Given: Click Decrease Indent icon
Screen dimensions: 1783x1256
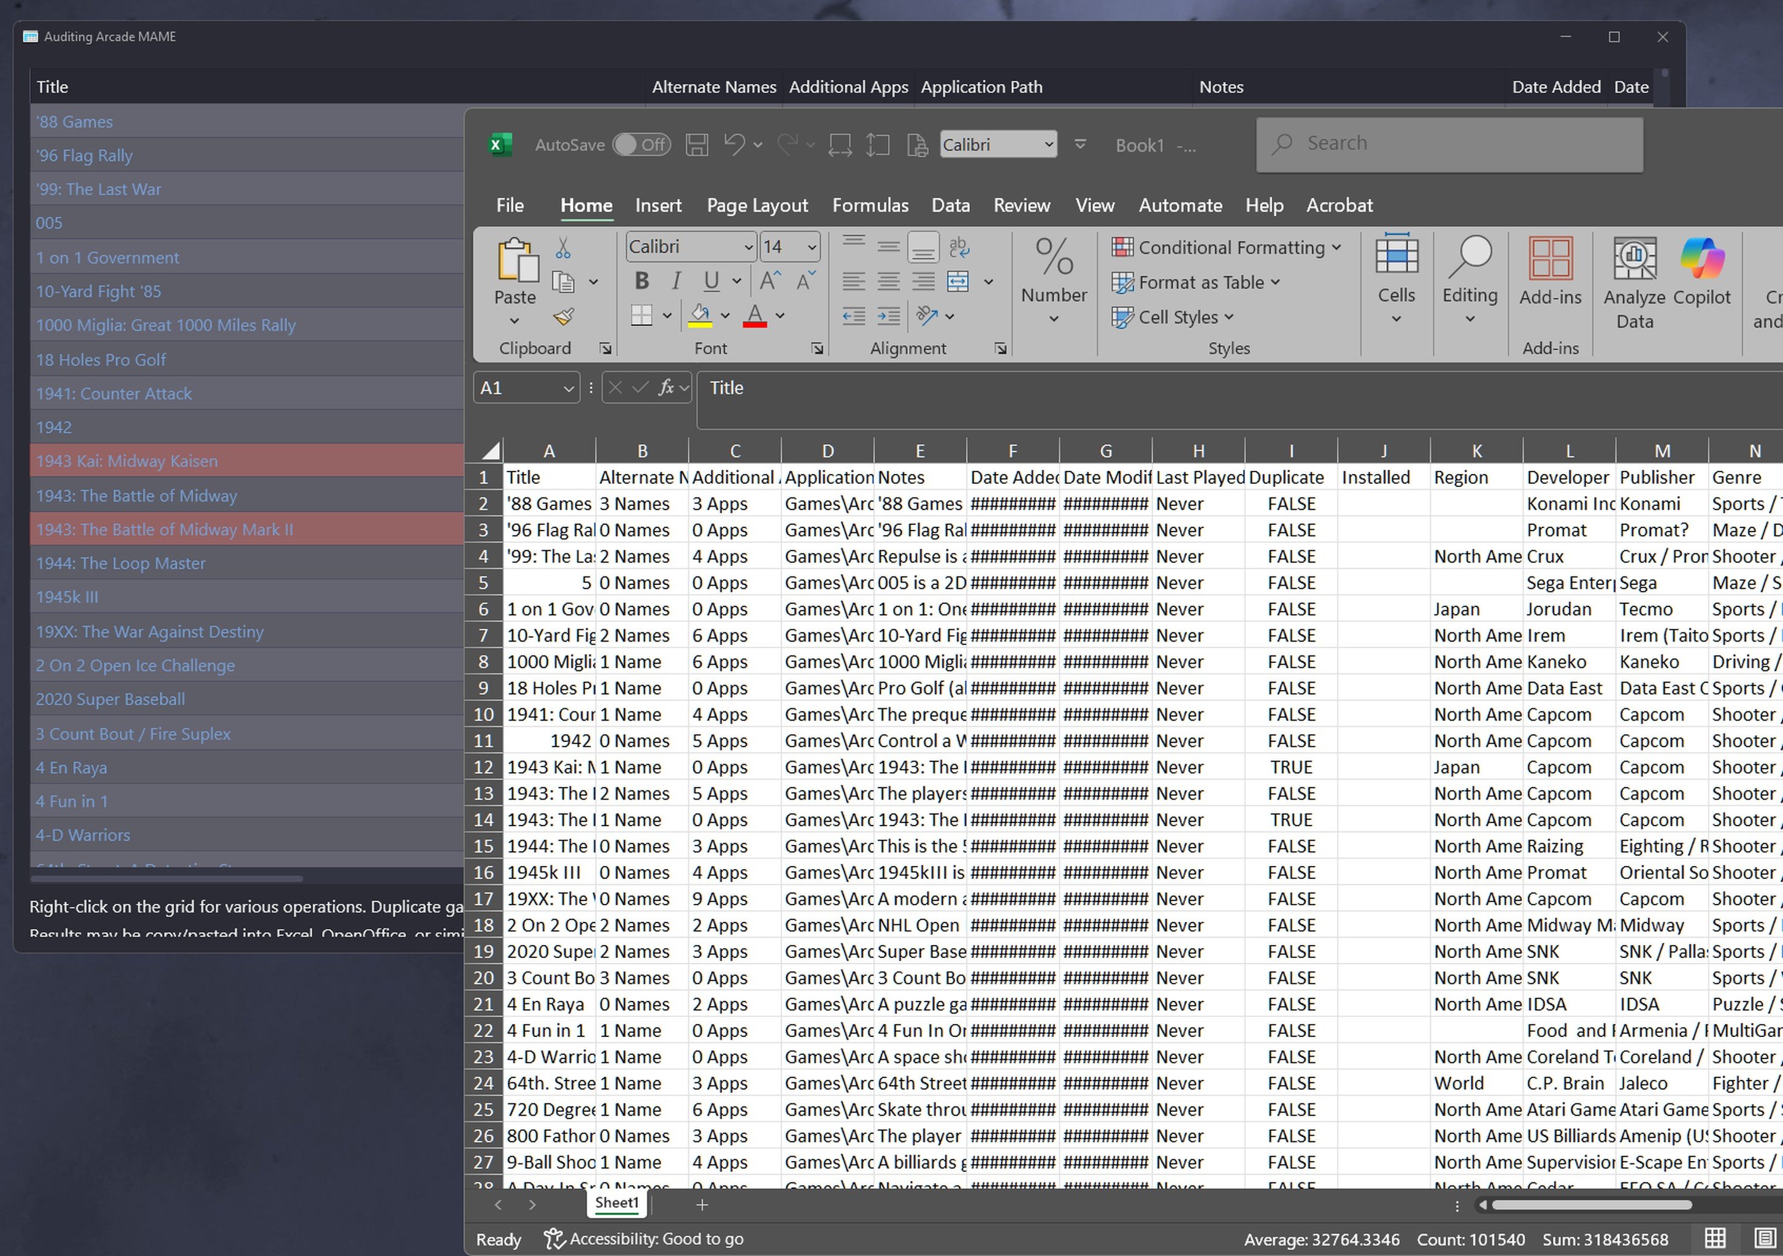Looking at the screenshot, I should (853, 316).
